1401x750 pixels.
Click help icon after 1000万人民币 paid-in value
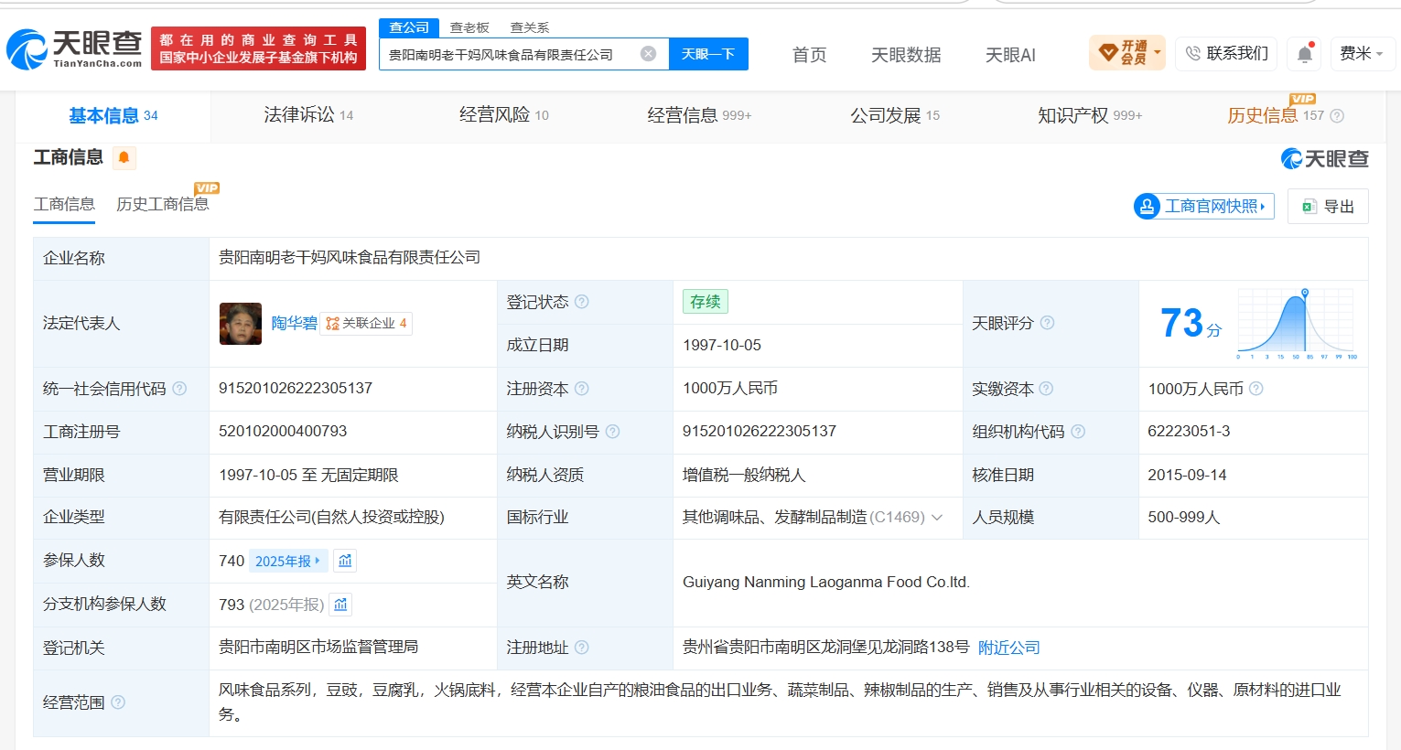pos(1256,389)
